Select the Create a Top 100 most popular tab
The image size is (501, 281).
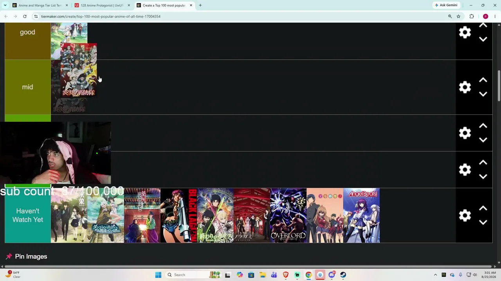pyautogui.click(x=164, y=5)
